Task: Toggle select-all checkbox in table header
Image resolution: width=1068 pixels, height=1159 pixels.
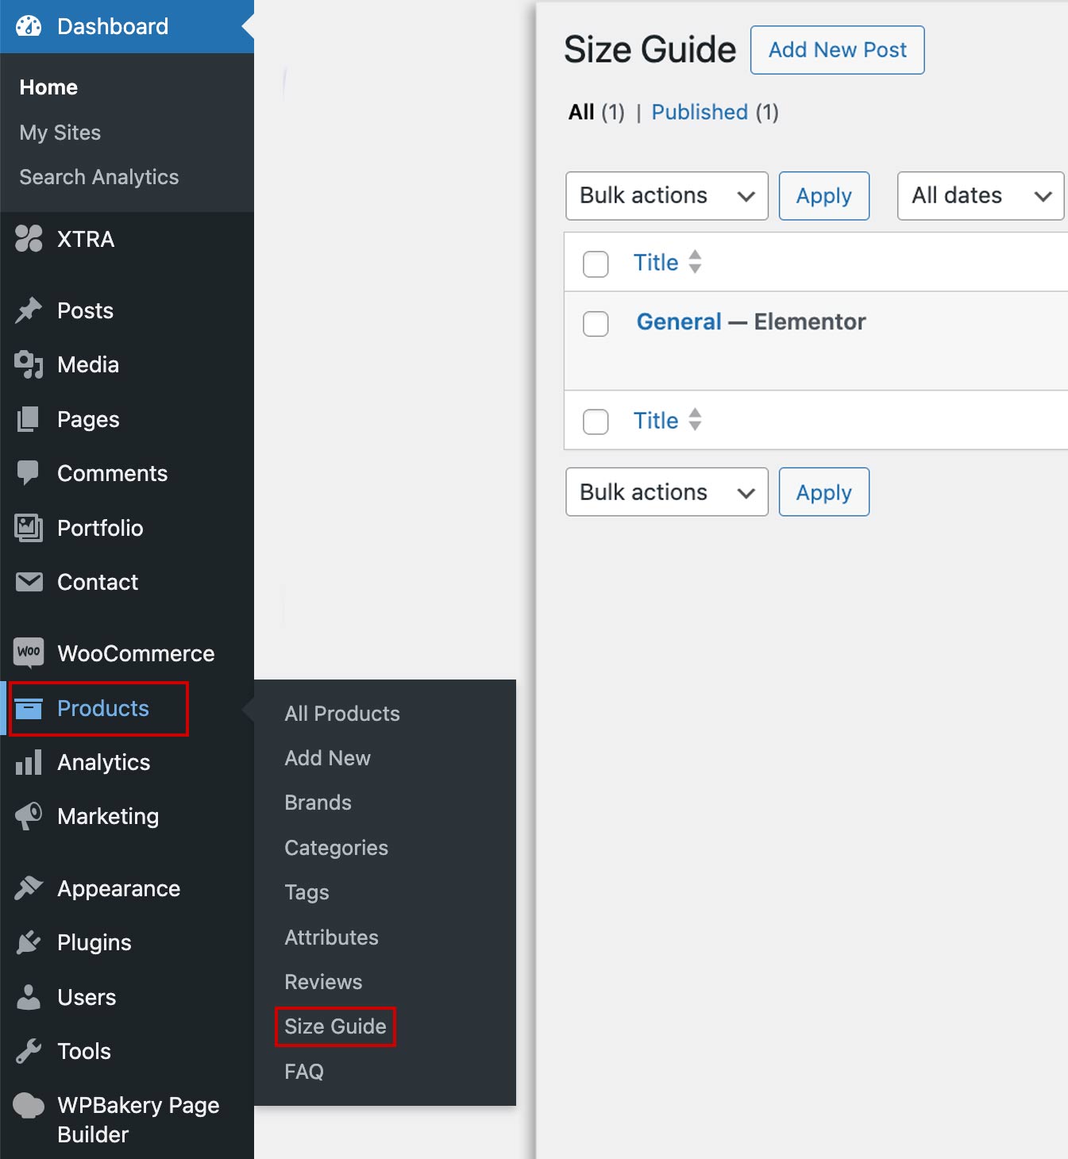Action: [596, 264]
